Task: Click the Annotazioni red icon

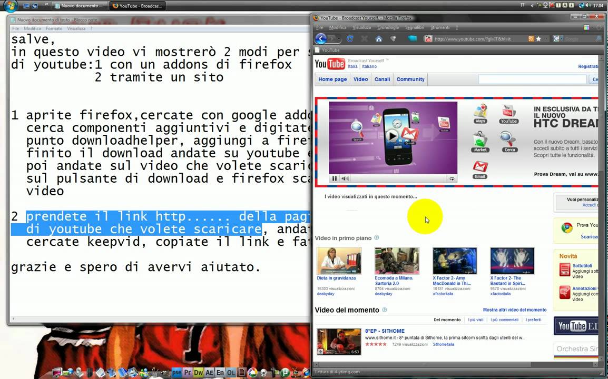Action: point(565,293)
